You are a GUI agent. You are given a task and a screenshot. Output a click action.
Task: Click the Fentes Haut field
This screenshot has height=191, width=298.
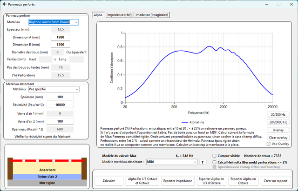click(46, 59)
